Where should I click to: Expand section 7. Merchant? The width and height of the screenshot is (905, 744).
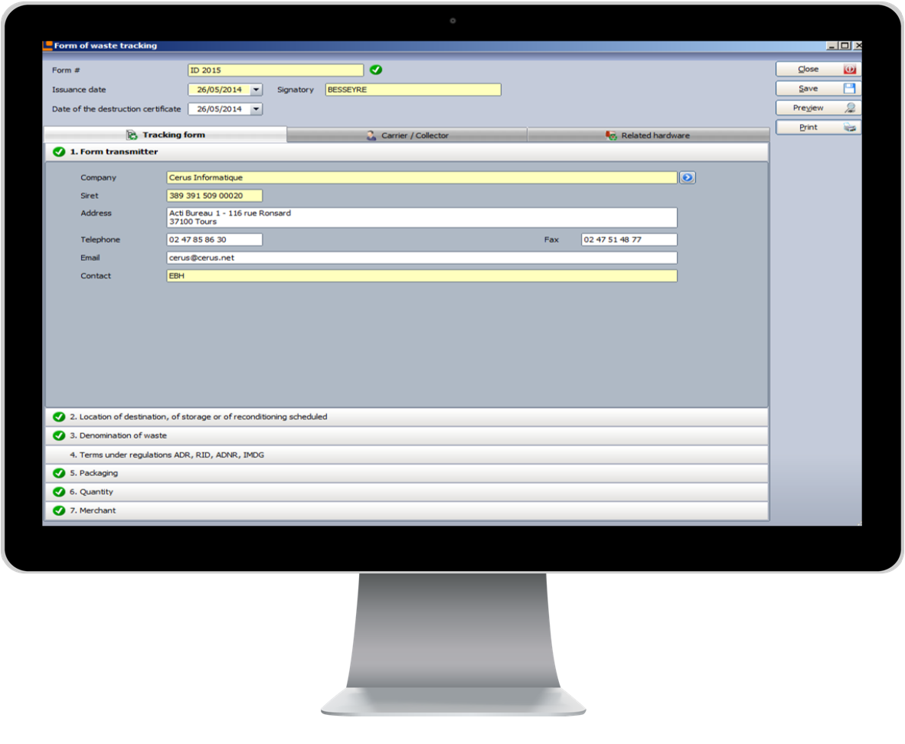pyautogui.click(x=407, y=511)
